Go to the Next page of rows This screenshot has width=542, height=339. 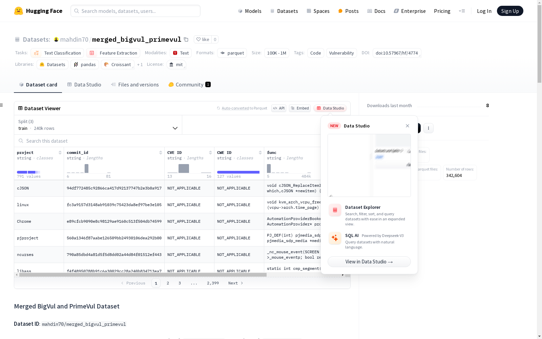[236, 283]
